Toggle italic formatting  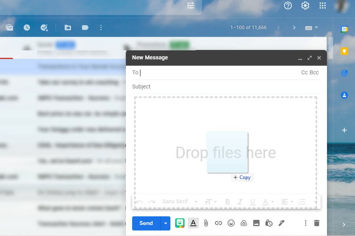pos(240,201)
